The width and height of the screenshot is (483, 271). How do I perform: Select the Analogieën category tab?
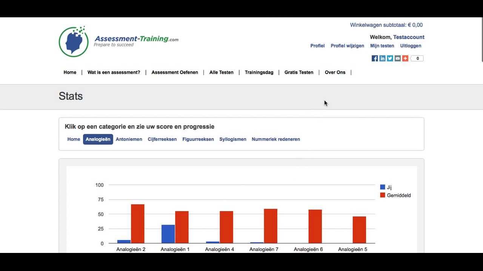point(98,139)
